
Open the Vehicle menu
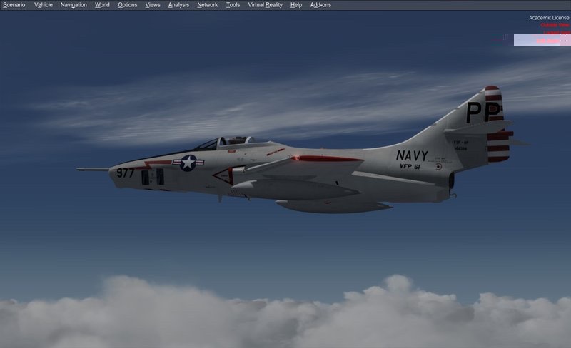44,5
